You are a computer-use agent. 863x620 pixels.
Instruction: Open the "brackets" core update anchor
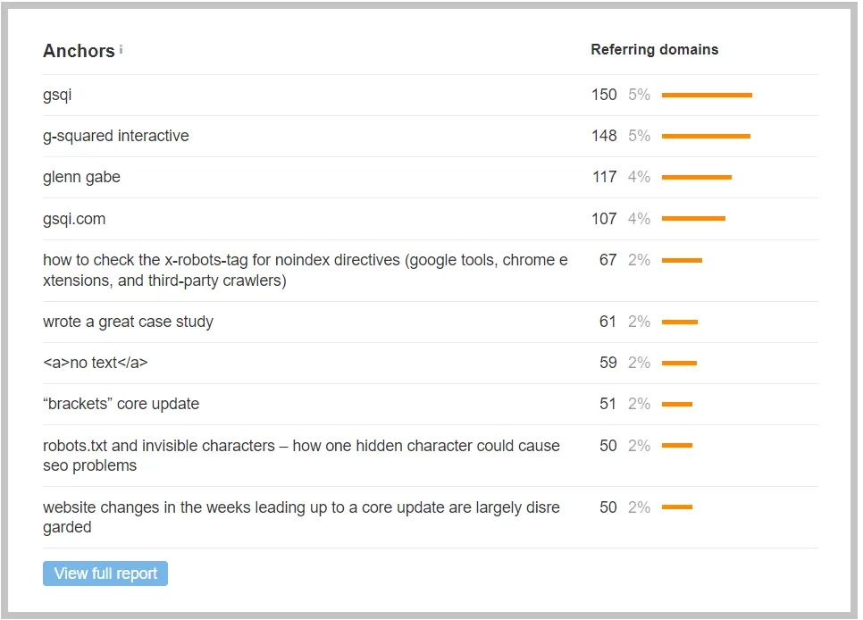(x=121, y=404)
